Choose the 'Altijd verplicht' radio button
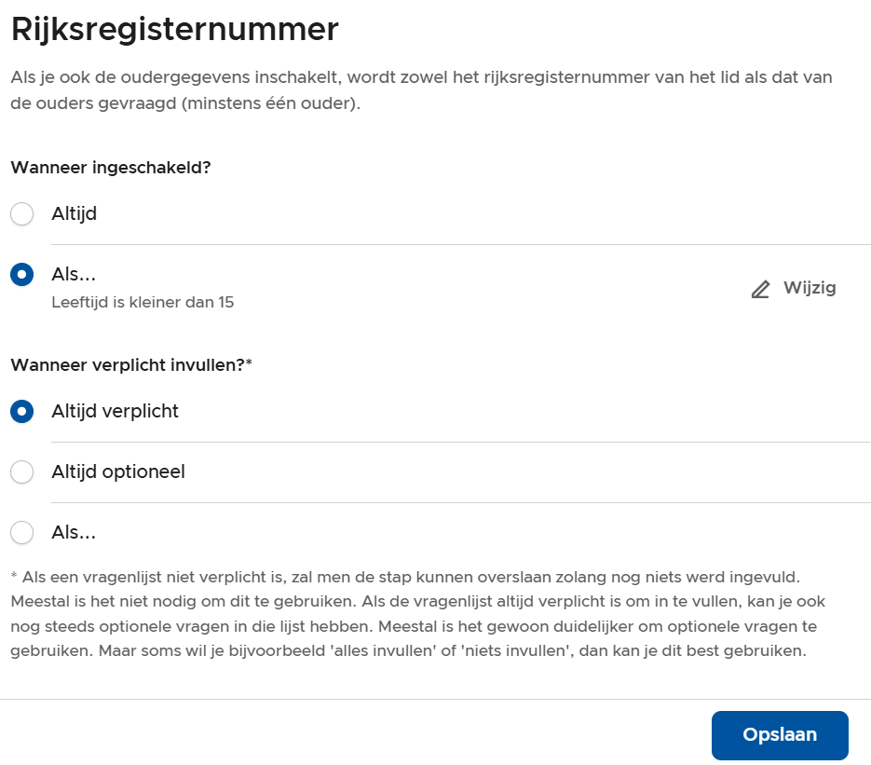The width and height of the screenshot is (871, 765). 21,411
